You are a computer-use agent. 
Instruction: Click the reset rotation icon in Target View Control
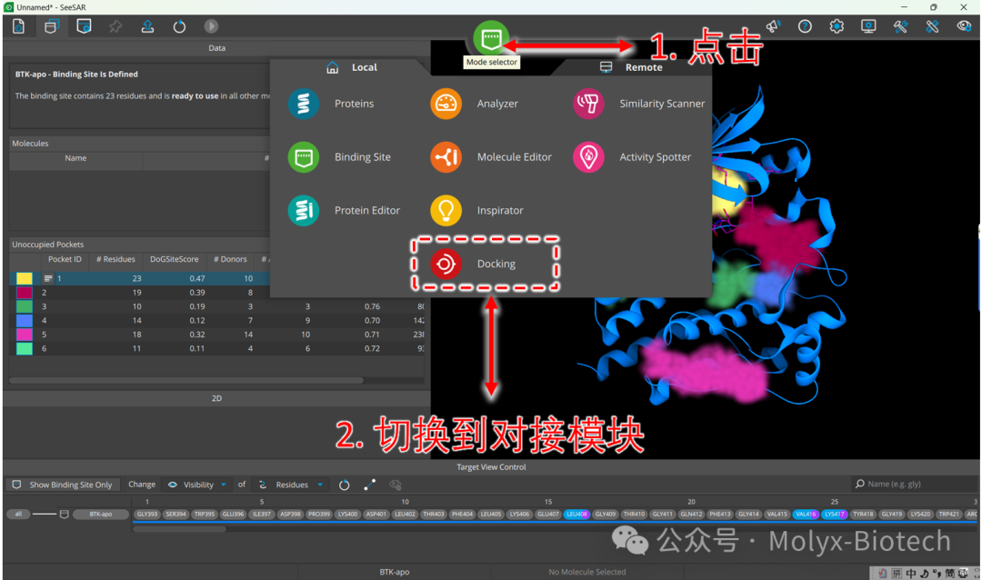pos(344,485)
